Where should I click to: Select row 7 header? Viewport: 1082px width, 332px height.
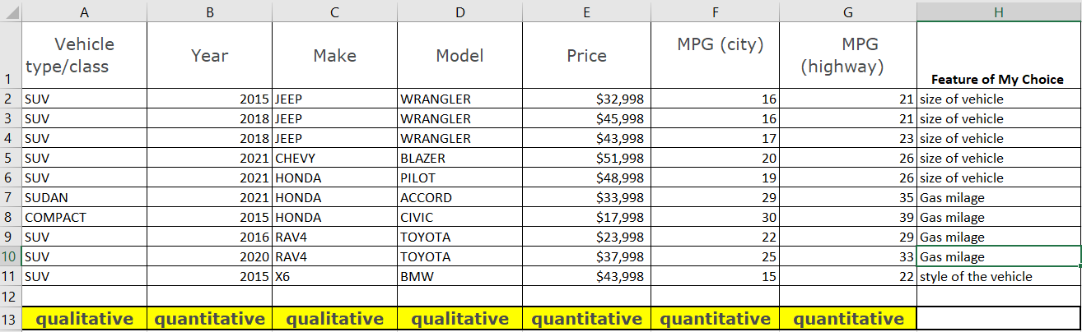tap(11, 198)
